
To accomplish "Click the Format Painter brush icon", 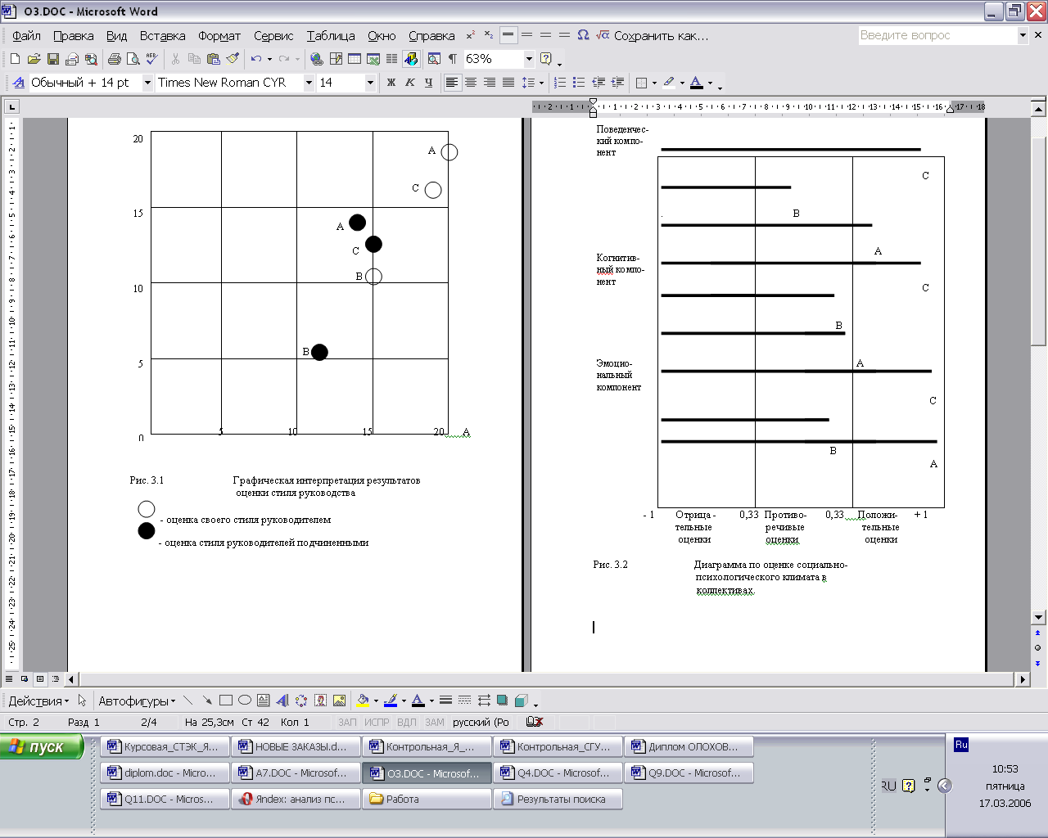I will point(233,59).
